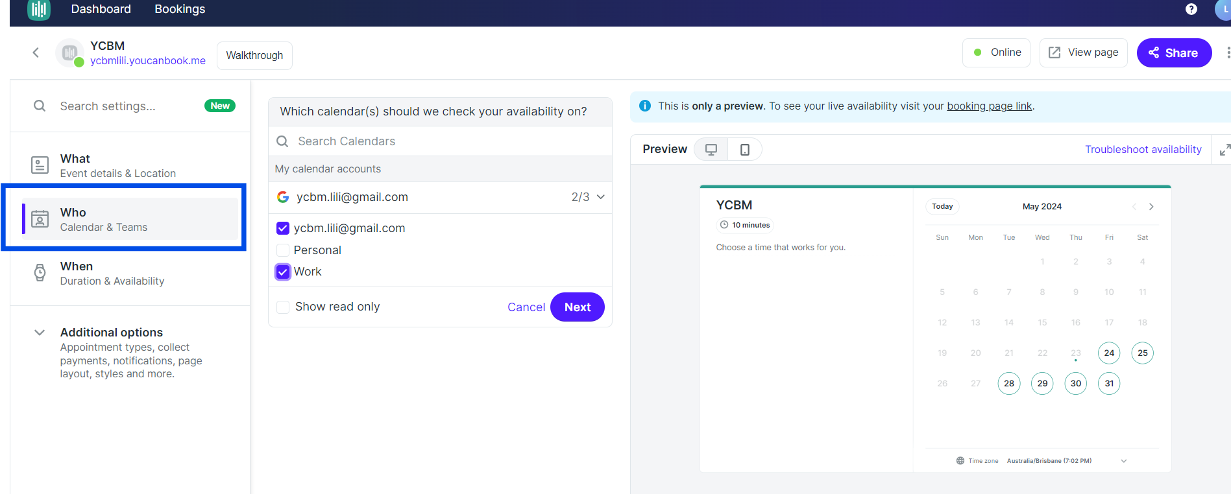Screen dimensions: 1231x494
Task: Click the New badge in search
Action: [220, 106]
